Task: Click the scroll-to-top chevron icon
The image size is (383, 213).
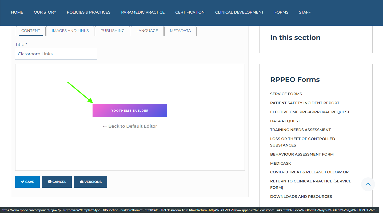Action: coord(368,184)
